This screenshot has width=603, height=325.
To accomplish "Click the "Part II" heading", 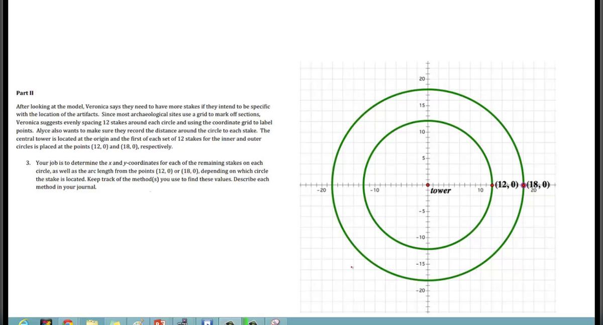I will (25, 93).
